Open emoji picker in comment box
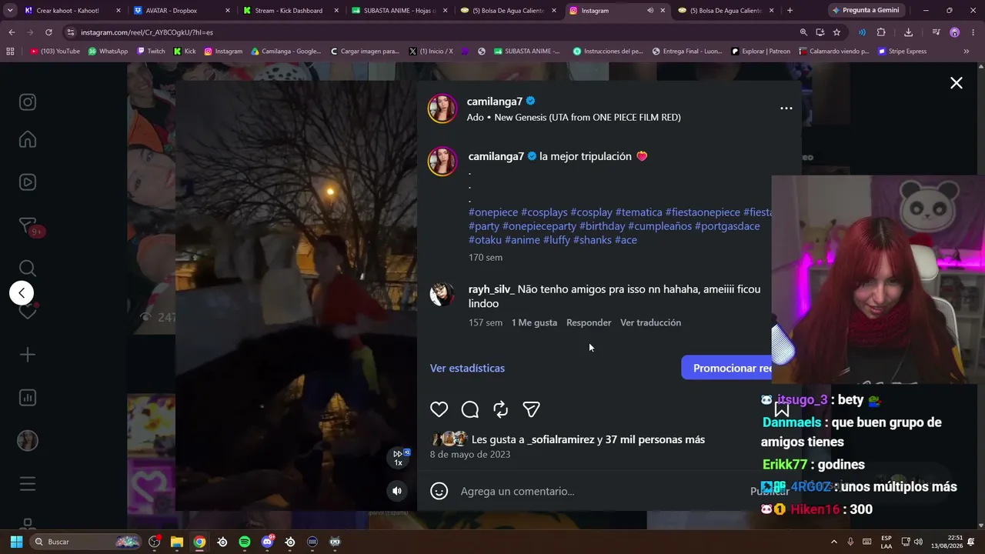 point(439,491)
